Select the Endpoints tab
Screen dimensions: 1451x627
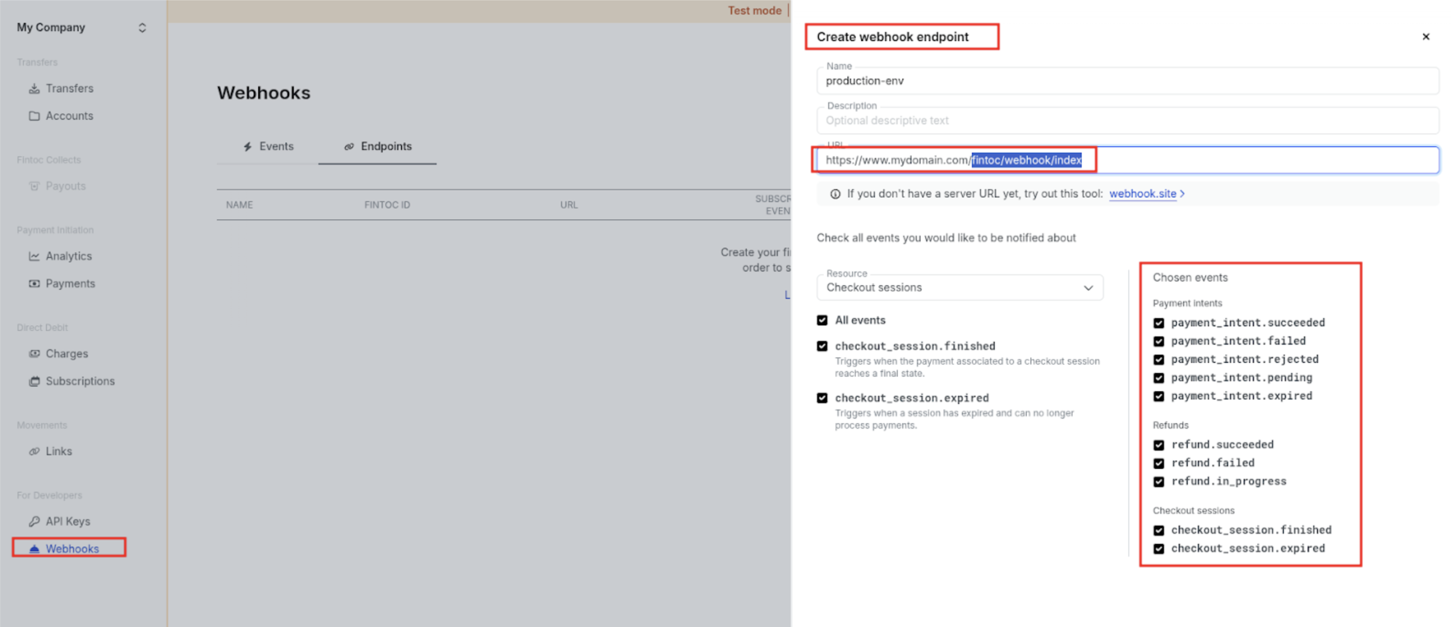pos(378,146)
